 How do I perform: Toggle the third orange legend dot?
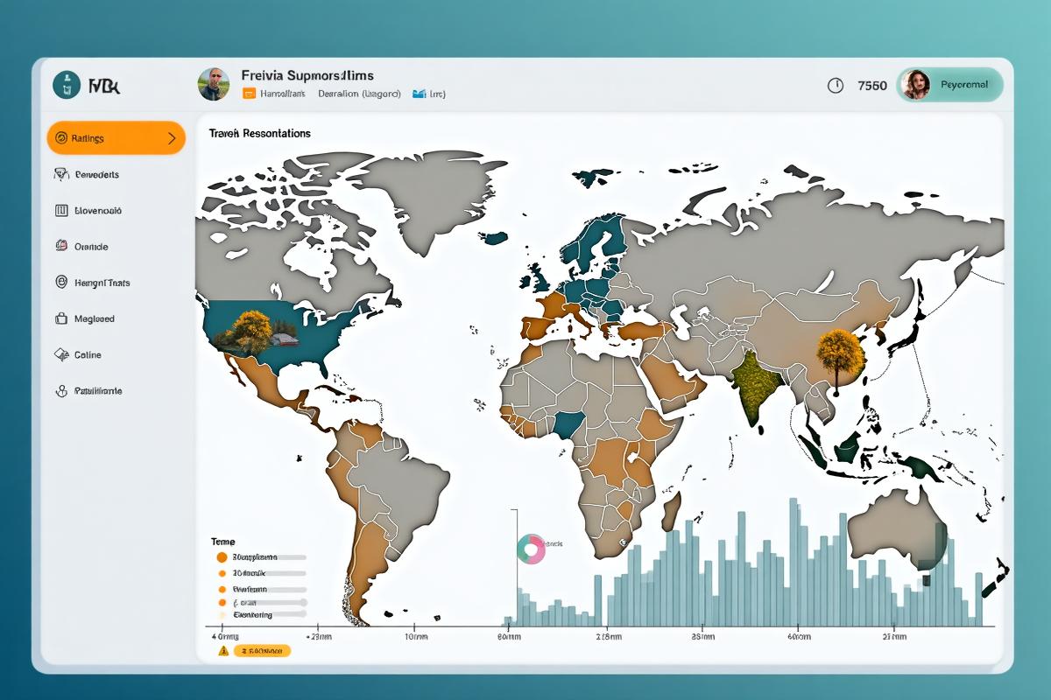click(x=222, y=589)
